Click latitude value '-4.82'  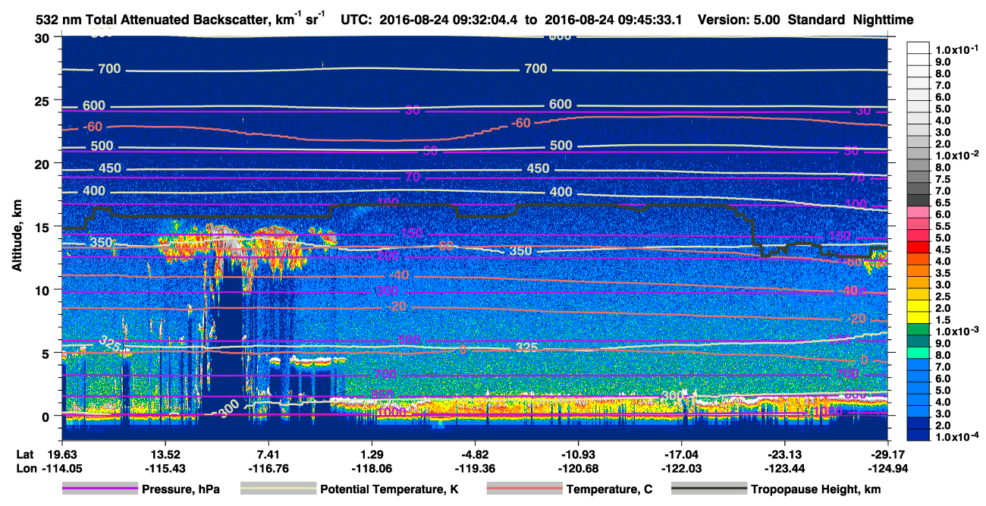tap(475, 455)
